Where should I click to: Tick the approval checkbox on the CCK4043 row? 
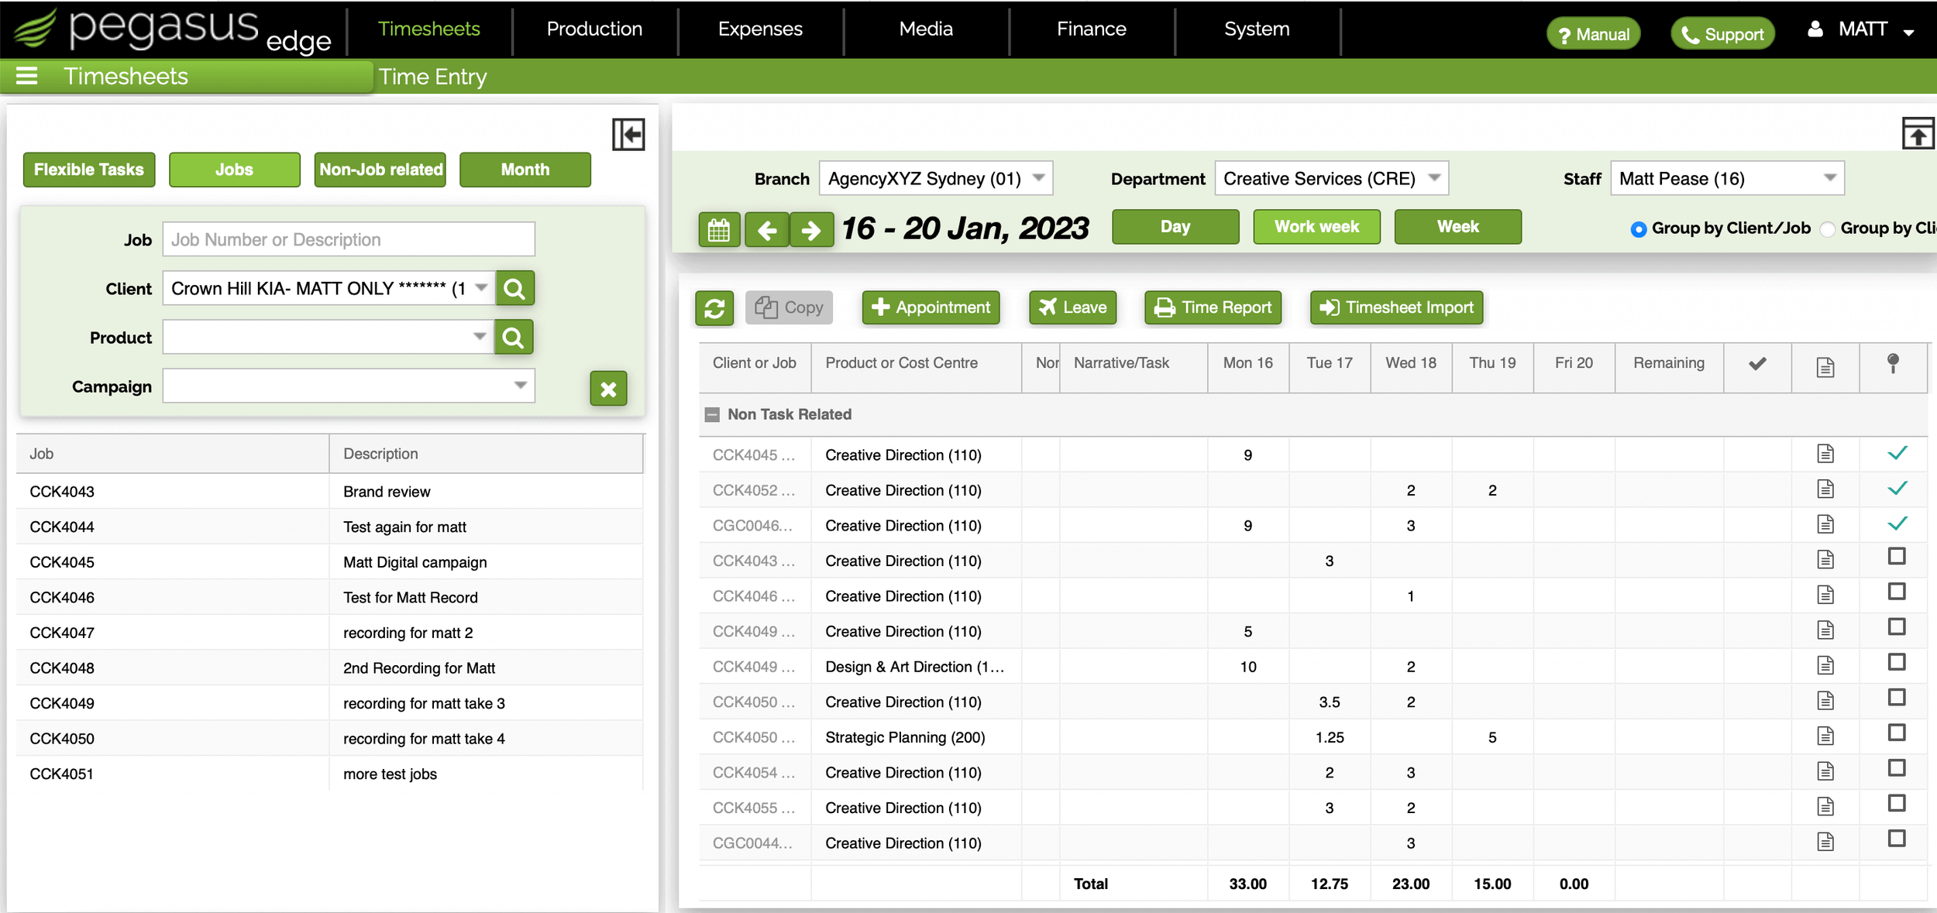point(1896,559)
